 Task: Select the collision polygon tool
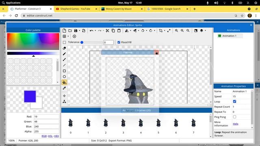pyautogui.click(x=64, y=101)
